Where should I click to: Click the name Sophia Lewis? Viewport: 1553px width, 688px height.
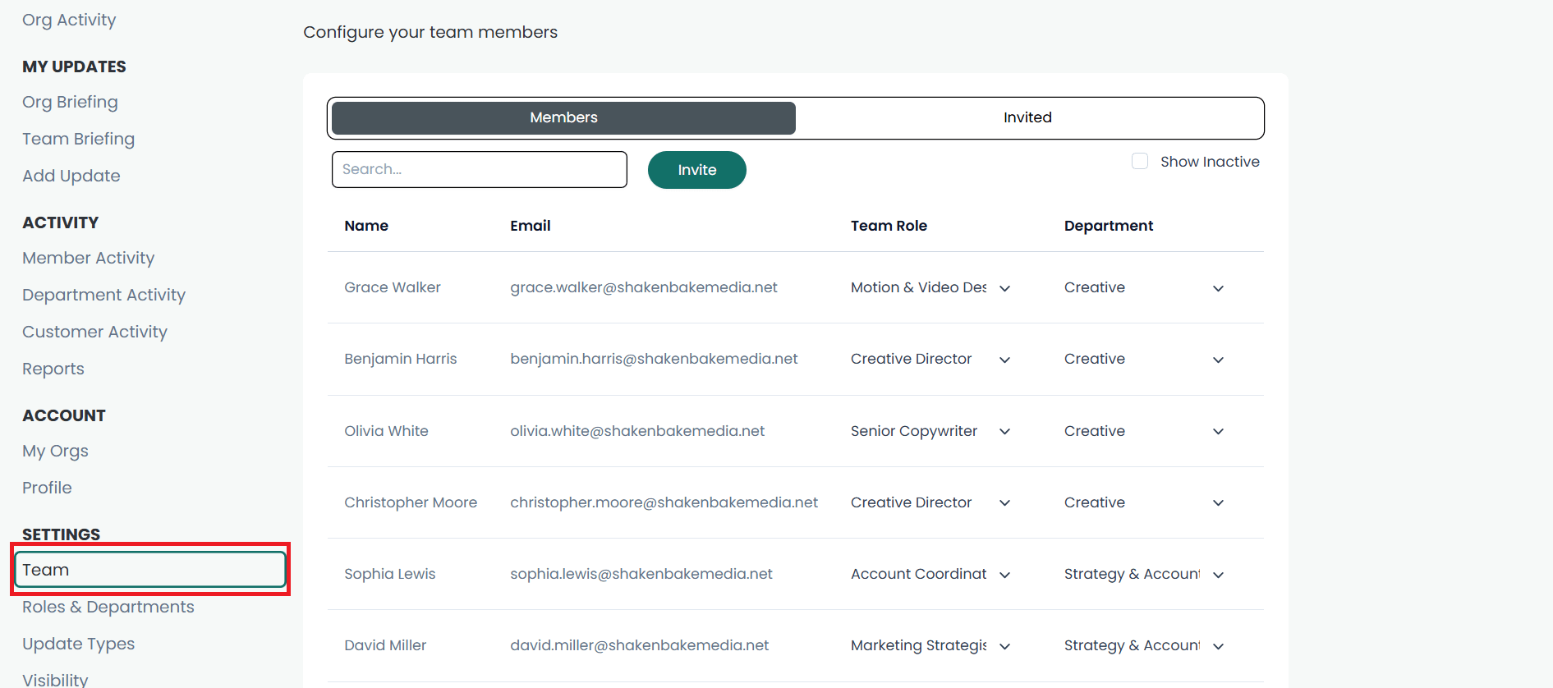390,574
